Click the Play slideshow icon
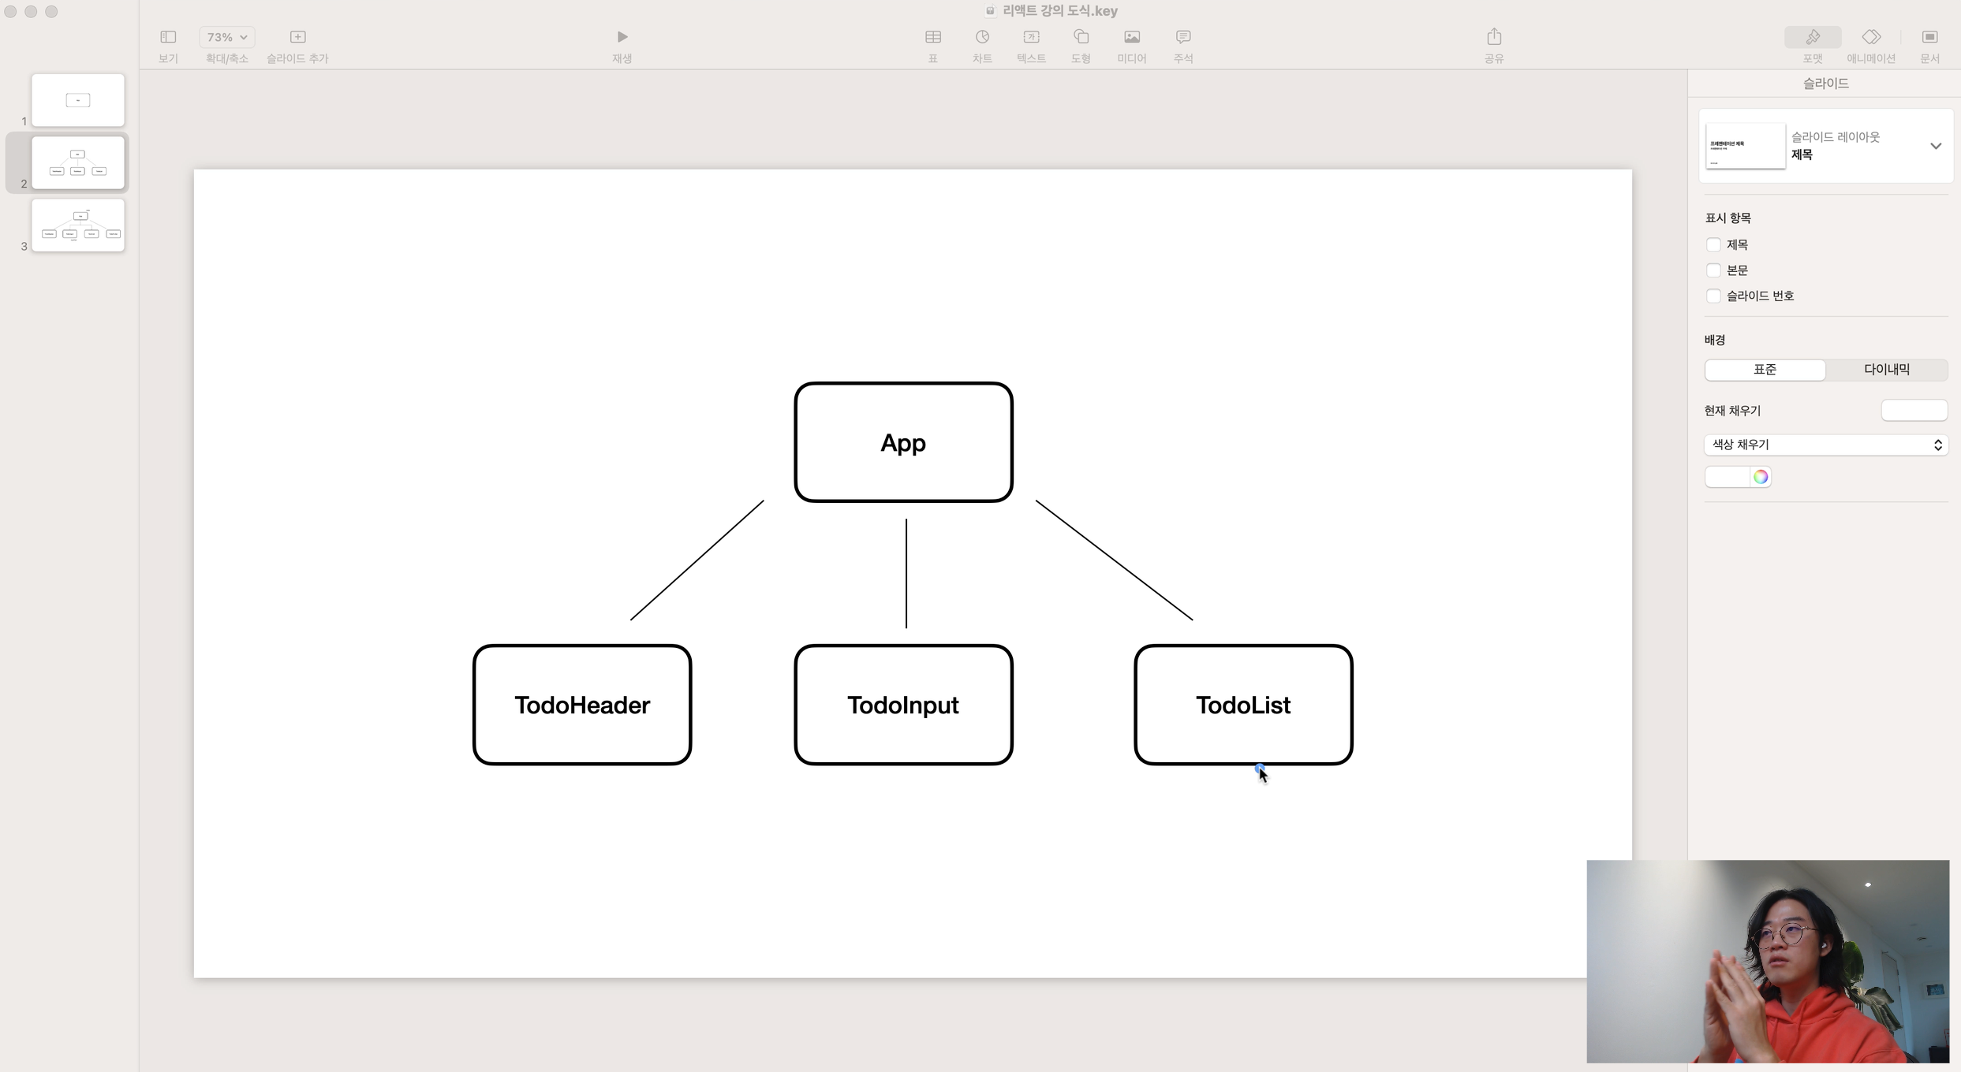The height and width of the screenshot is (1072, 1961). [622, 37]
